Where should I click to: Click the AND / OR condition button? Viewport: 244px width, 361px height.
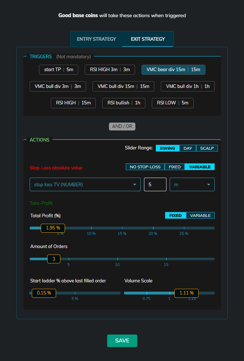point(122,126)
